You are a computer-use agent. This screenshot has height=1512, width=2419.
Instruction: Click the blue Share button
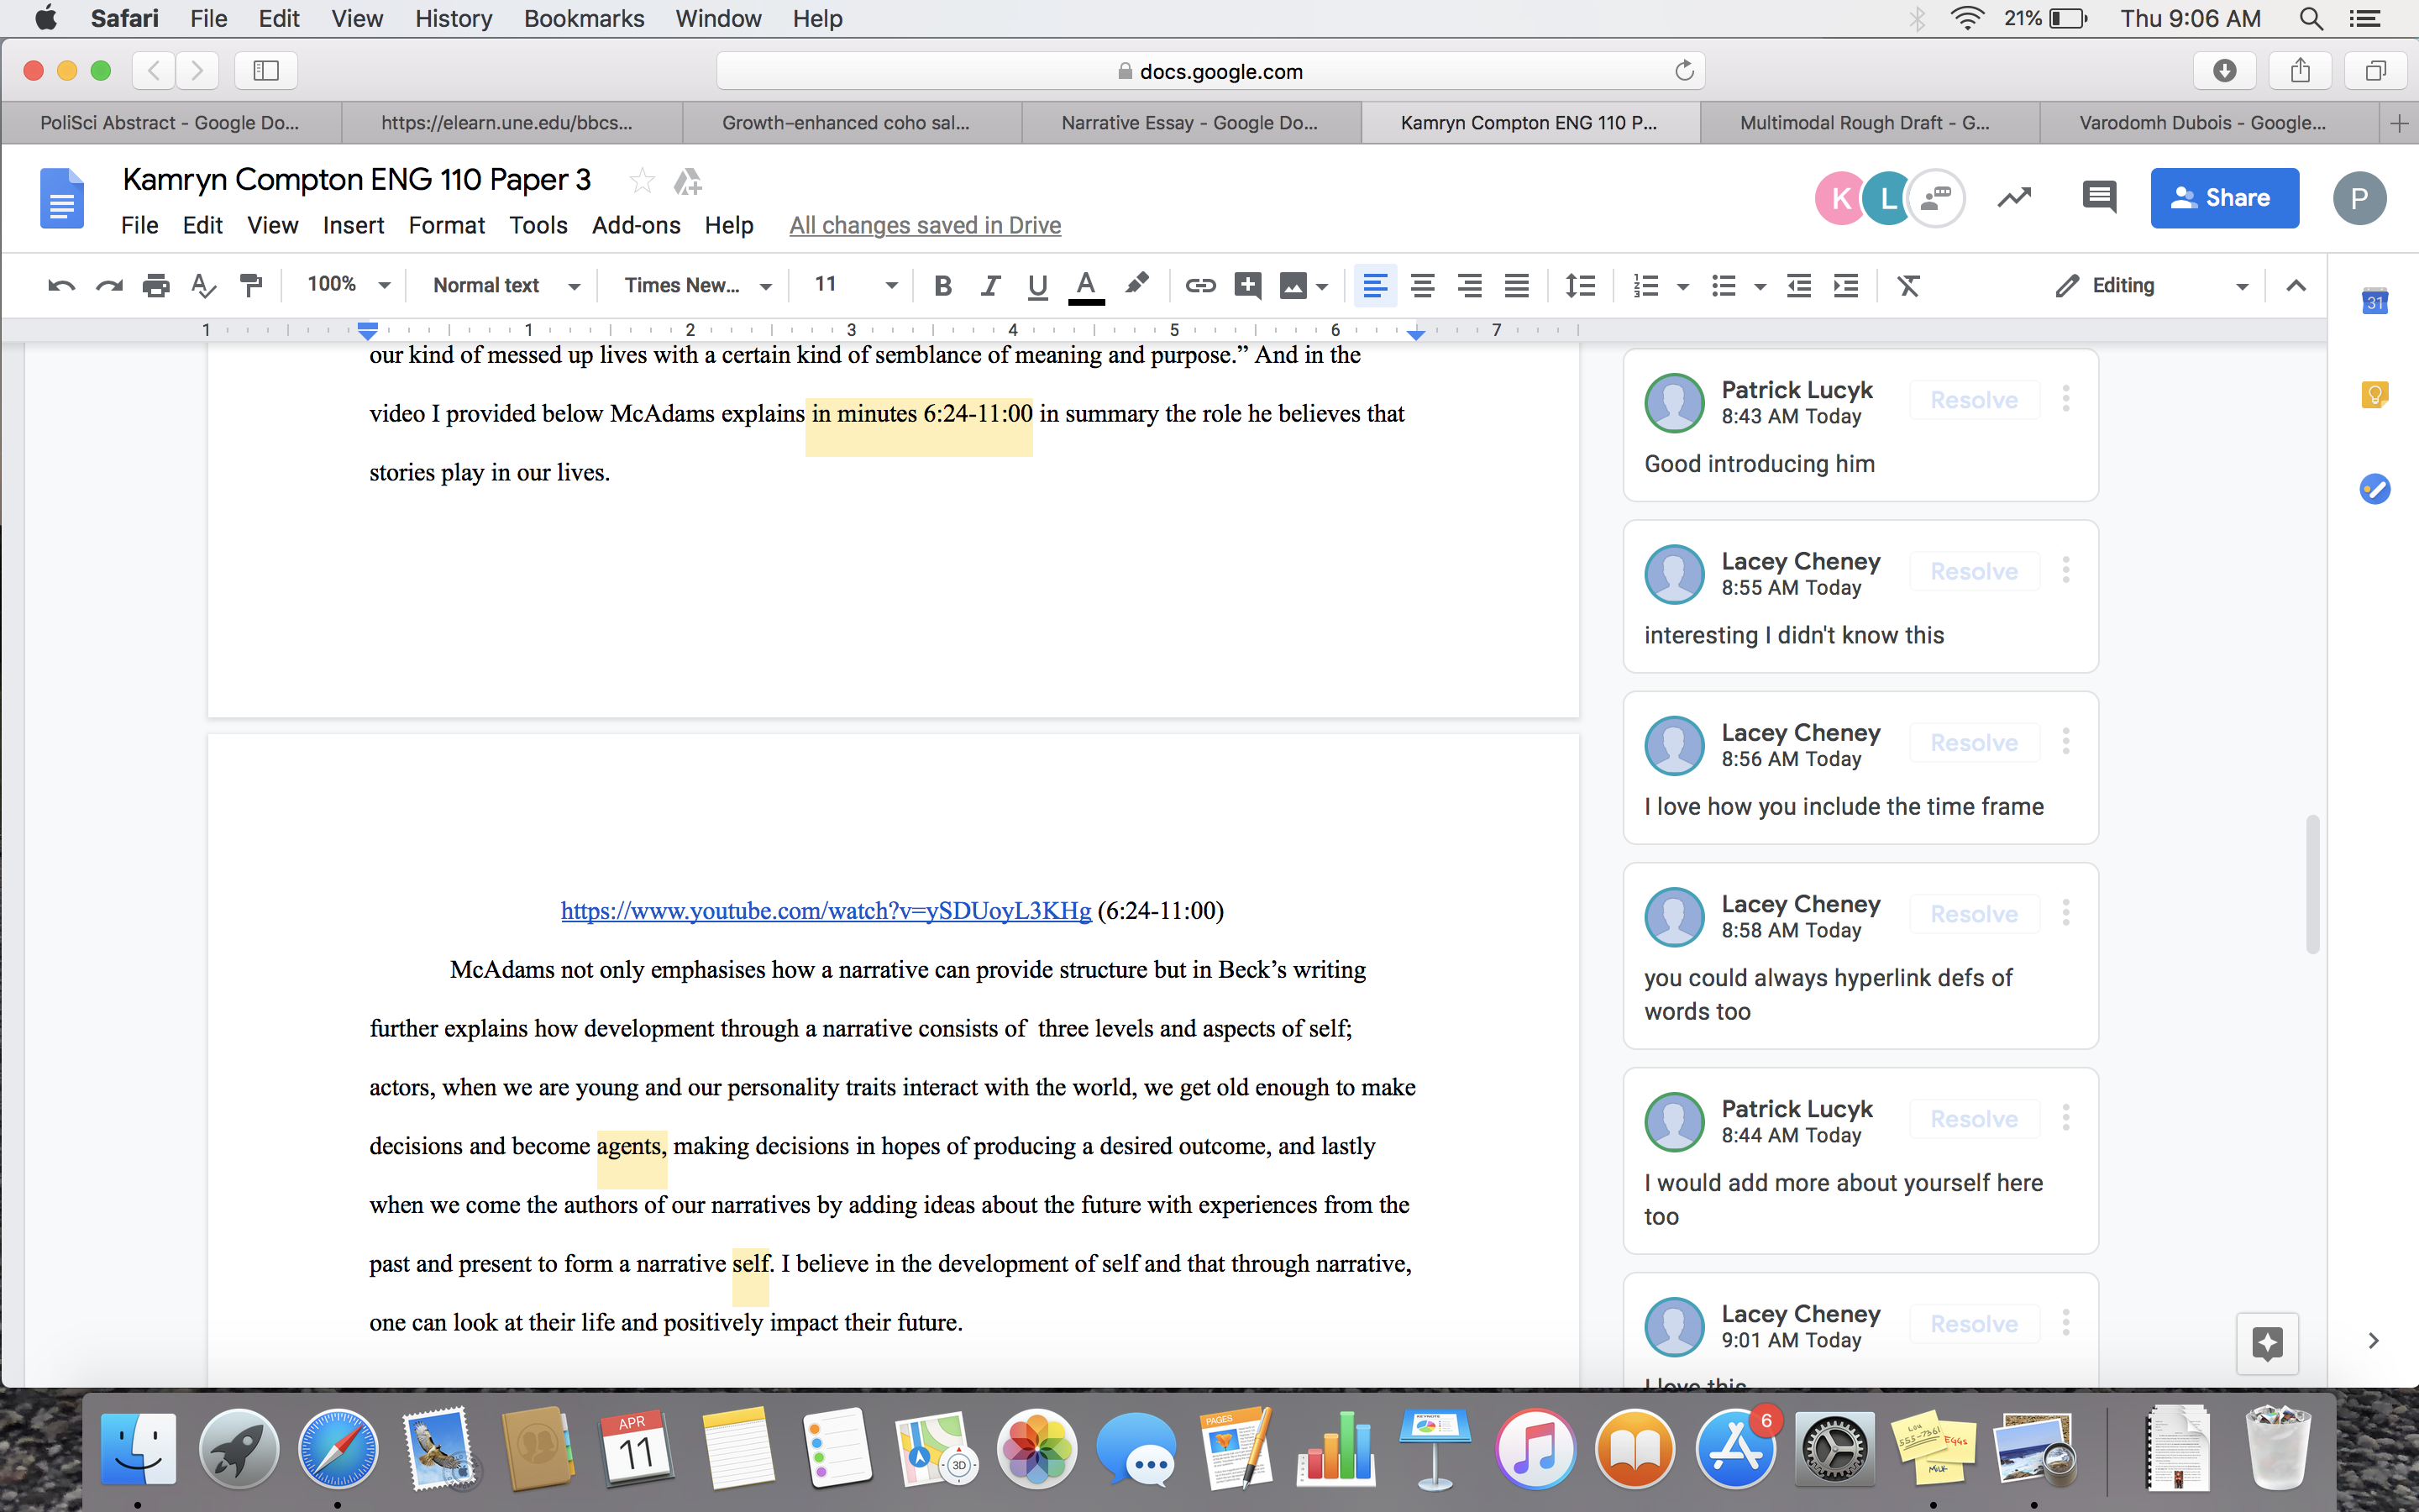tap(2224, 198)
